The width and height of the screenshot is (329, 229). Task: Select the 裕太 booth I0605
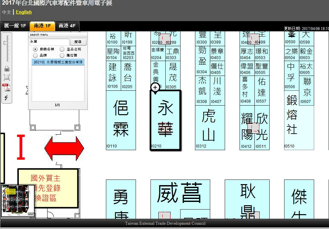click(x=306, y=68)
